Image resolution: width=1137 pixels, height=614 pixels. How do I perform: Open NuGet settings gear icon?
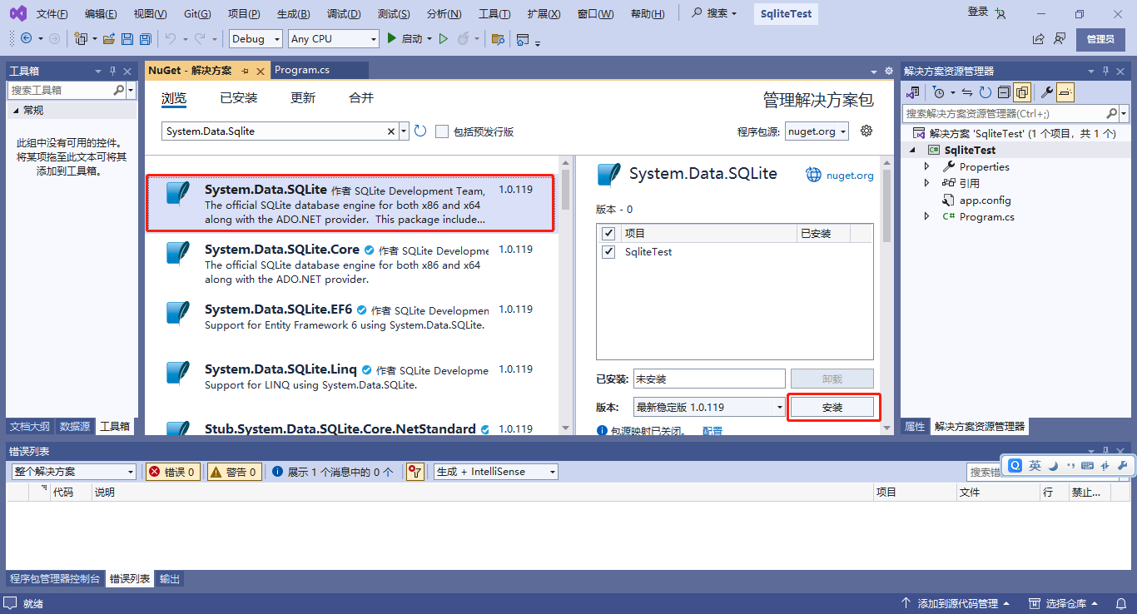866,131
